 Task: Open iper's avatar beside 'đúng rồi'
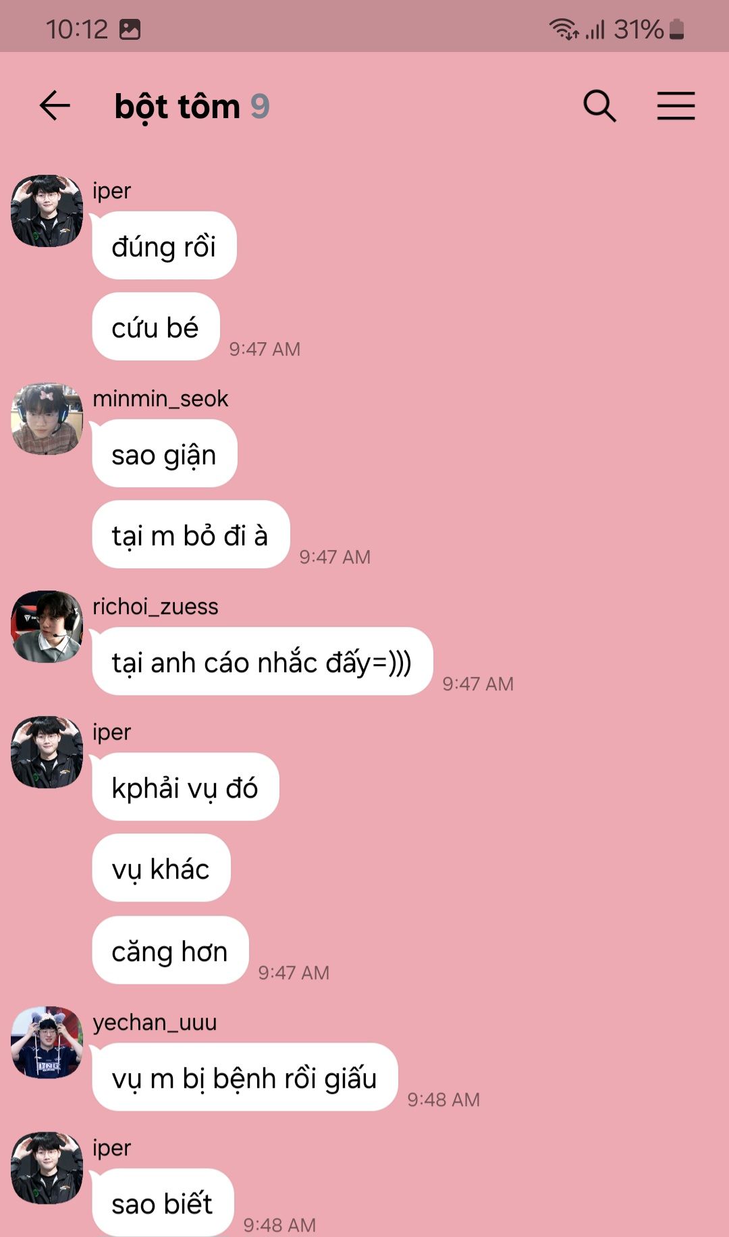pos(47,211)
